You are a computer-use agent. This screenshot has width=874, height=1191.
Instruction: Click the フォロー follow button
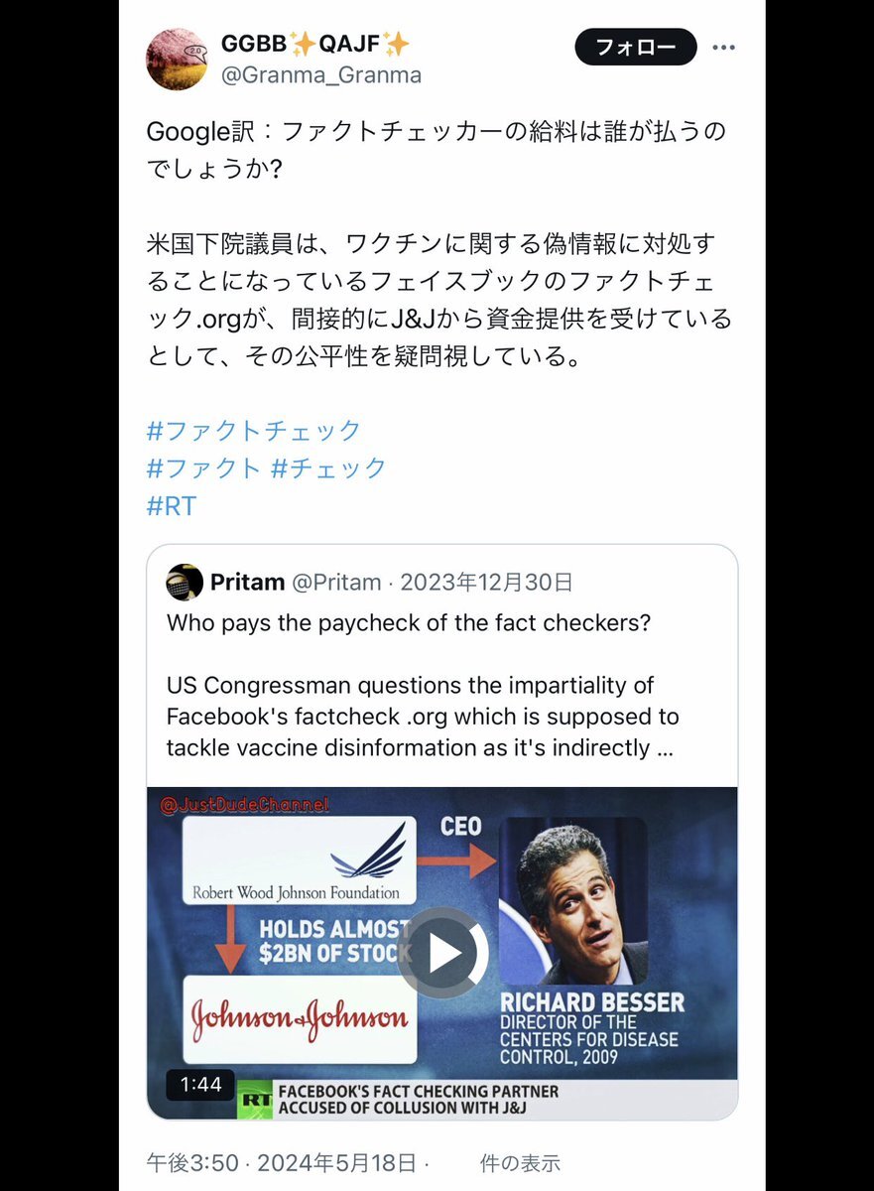[635, 47]
